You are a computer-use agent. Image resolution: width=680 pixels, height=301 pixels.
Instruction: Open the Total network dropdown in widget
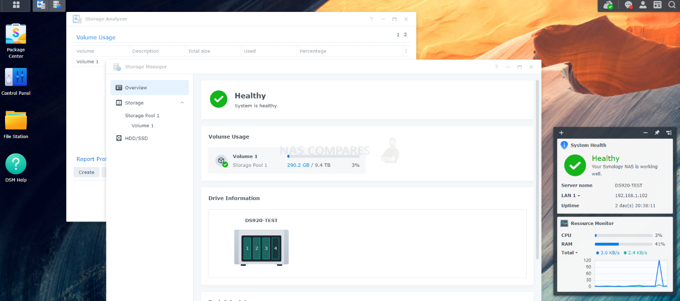point(569,253)
